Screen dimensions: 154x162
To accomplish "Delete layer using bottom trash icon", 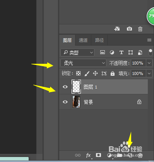I will coord(140,155).
